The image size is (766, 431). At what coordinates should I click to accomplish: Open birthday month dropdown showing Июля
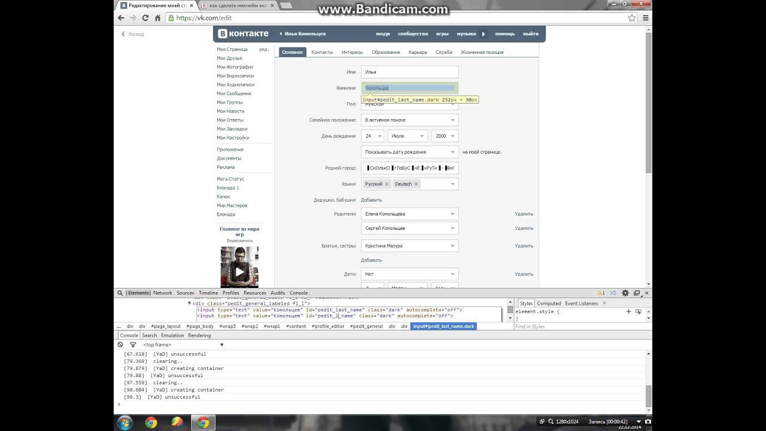(x=408, y=136)
